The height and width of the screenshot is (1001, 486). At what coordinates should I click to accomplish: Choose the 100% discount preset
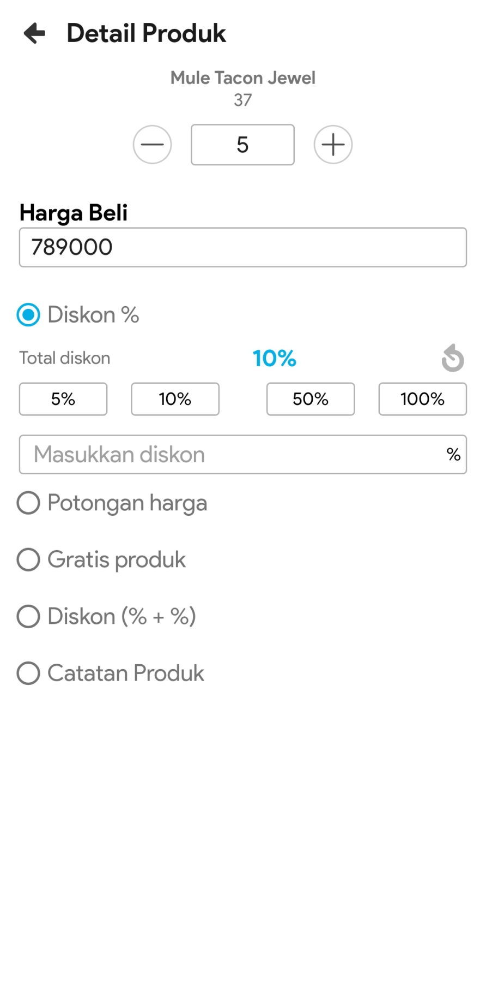422,399
